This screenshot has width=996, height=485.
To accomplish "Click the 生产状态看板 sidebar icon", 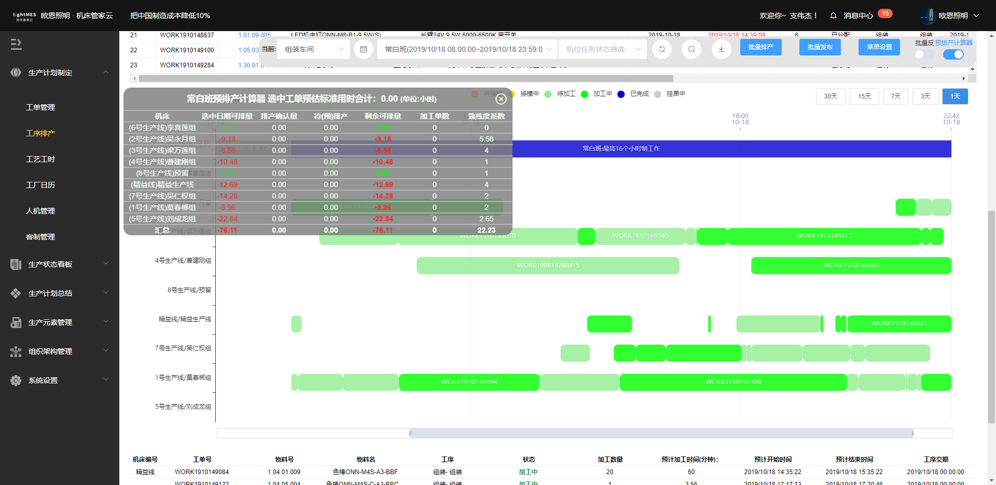I will [x=16, y=264].
